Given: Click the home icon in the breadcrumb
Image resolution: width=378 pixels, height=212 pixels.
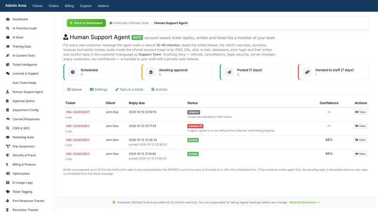Looking at the screenshot, I should (111, 23).
